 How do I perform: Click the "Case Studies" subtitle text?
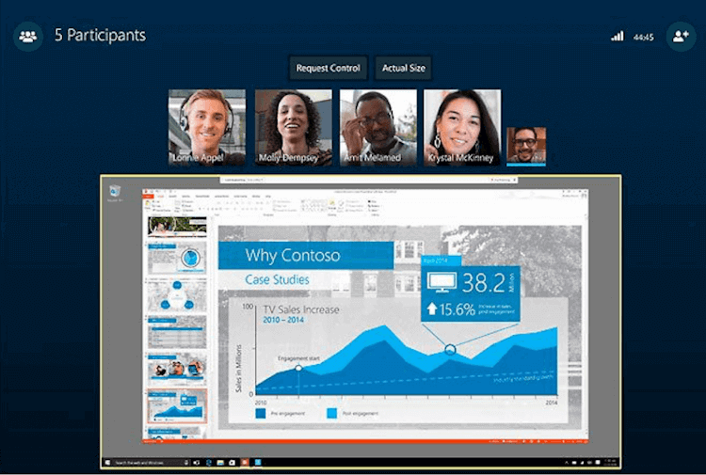point(277,279)
